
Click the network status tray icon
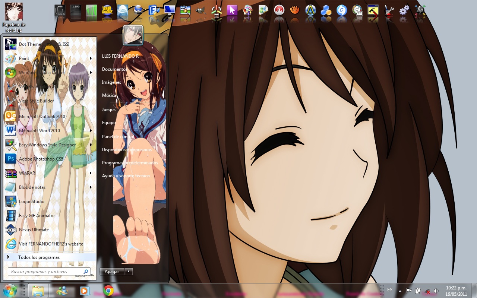[x=427, y=290]
